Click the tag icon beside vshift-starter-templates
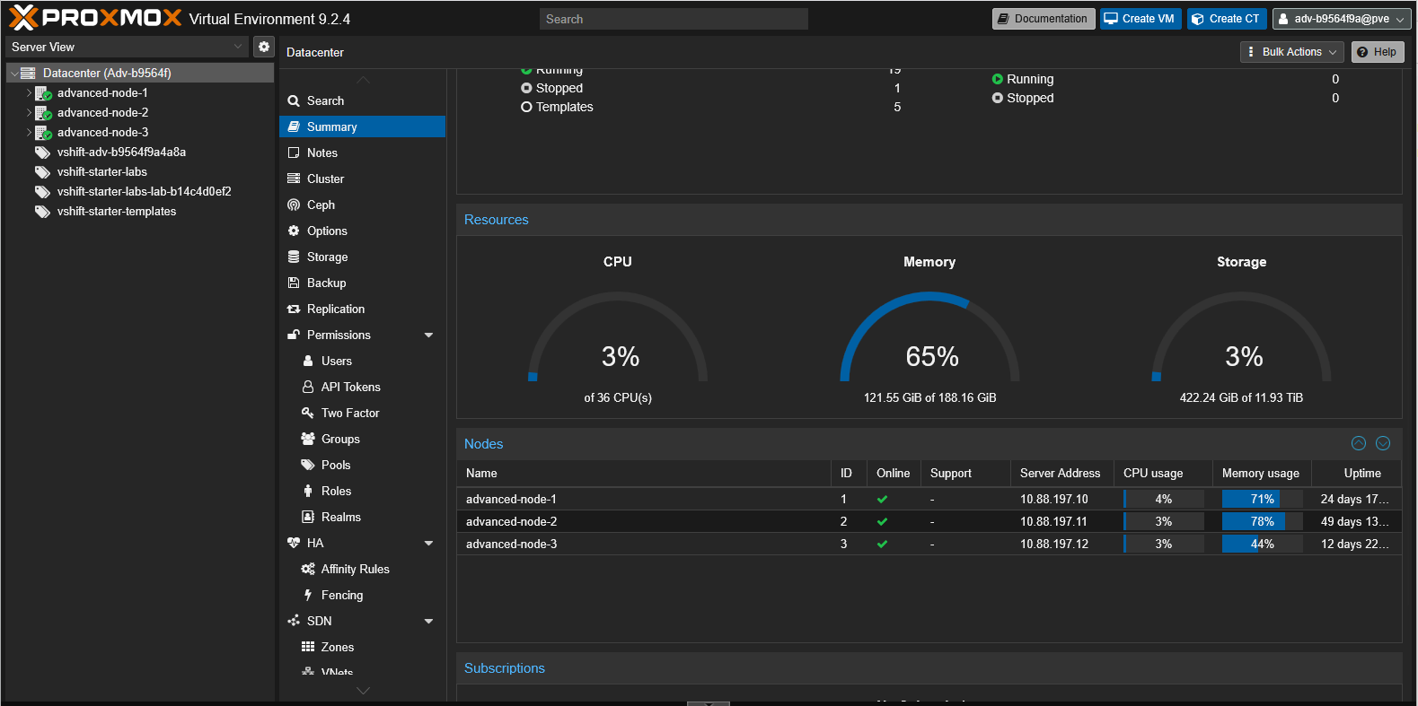 (42, 212)
